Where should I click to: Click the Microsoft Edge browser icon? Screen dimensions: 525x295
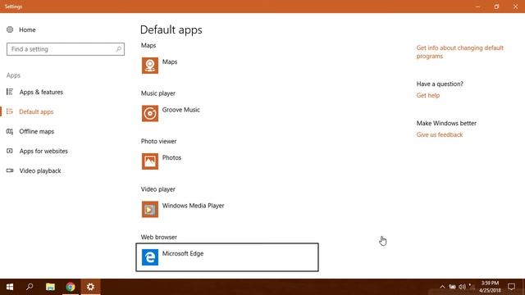150,257
